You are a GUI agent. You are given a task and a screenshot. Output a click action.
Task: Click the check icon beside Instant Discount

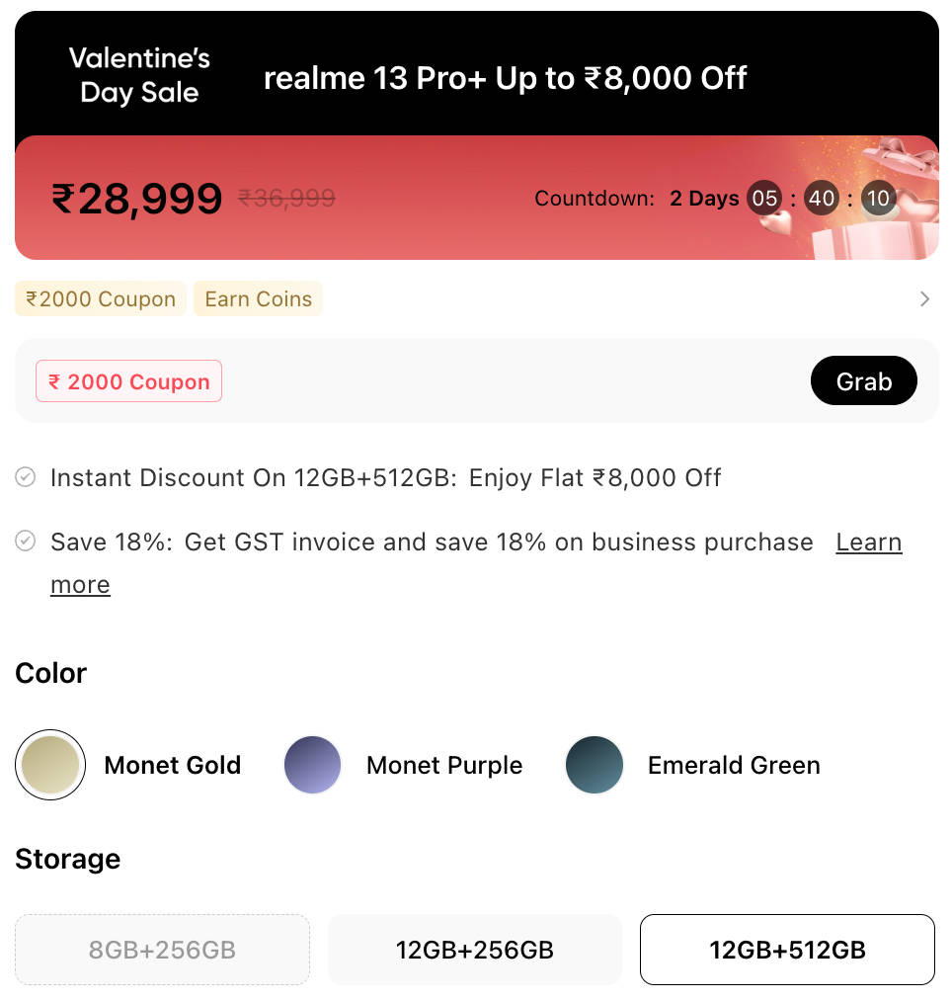[26, 477]
